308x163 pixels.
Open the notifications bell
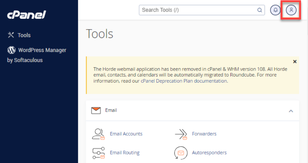pyautogui.click(x=275, y=10)
